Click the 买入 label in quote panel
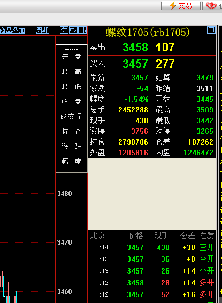This screenshot has width=222, height=303. (x=97, y=64)
